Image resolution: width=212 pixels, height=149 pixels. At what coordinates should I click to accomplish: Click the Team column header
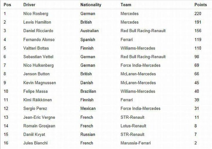pyautogui.click(x=126, y=5)
